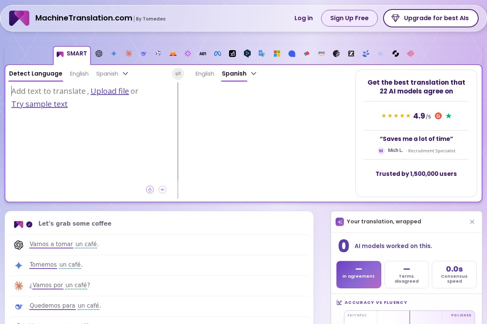The width and height of the screenshot is (487, 324).
Task: Click 'Vamos a tomar un café' translation
Action: tap(64, 244)
